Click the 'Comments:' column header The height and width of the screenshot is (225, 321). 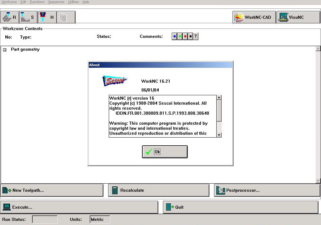pos(151,36)
